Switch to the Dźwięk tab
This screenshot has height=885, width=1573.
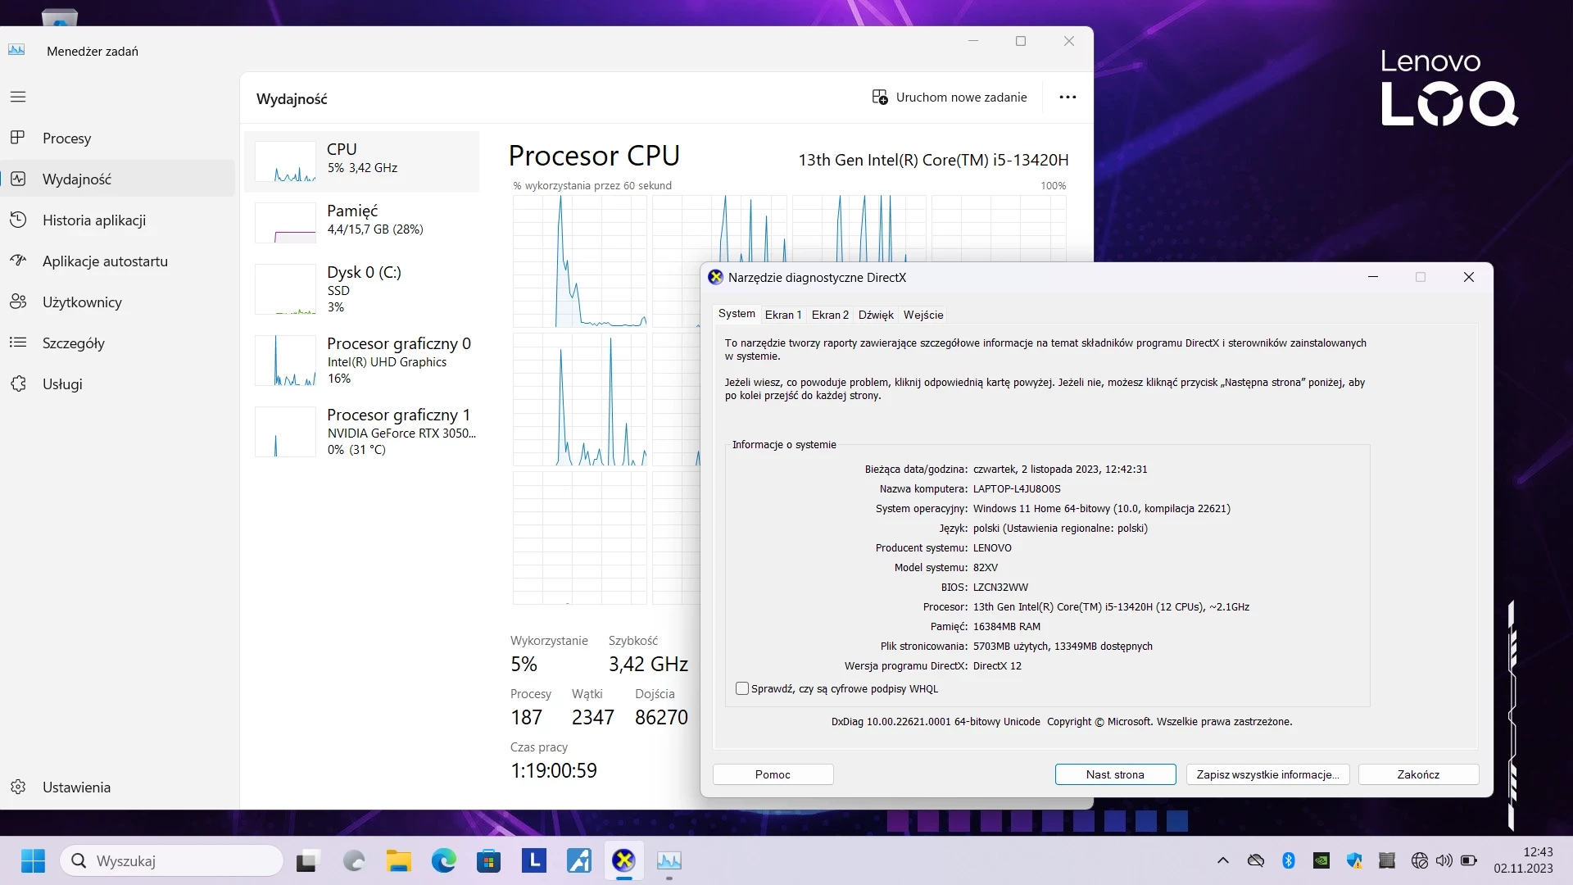click(x=876, y=315)
